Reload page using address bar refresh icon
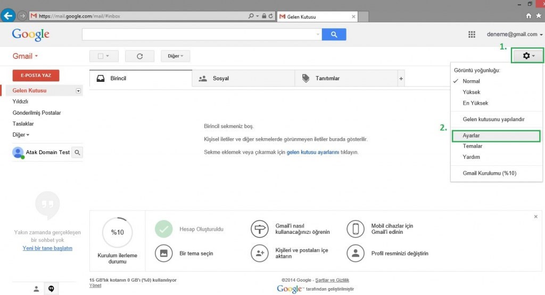Screen dimensions: 545x295 click(271, 16)
